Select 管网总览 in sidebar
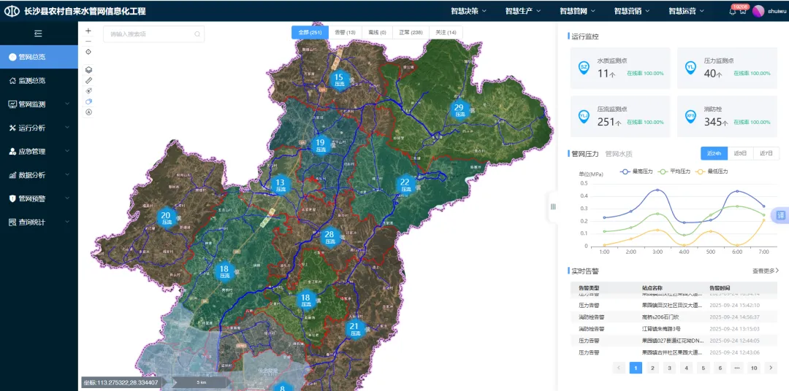789x391 pixels. tap(39, 57)
